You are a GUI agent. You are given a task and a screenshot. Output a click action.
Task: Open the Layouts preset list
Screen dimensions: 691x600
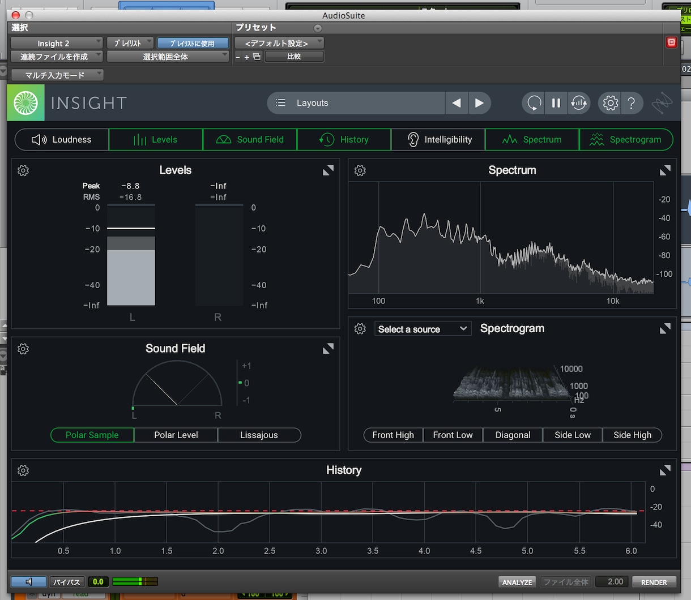click(356, 103)
